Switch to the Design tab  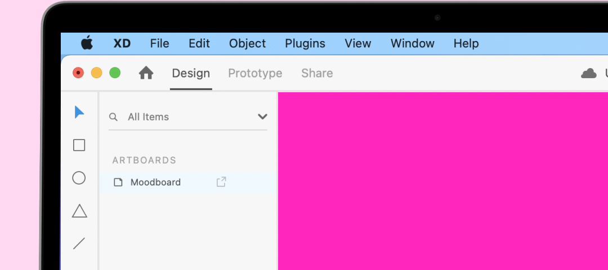(x=191, y=73)
